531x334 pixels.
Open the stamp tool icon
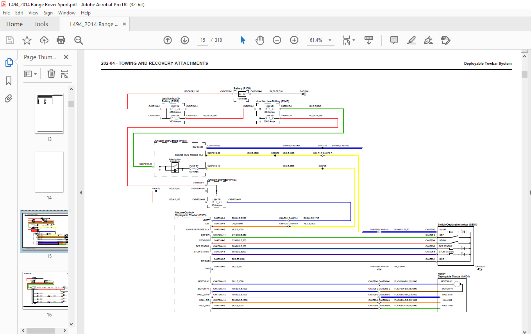coord(445,40)
